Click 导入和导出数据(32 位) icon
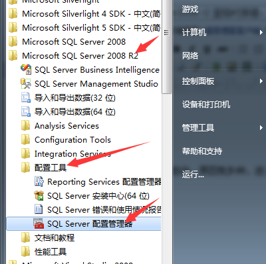Screen dimensions: 266x264 click(x=26, y=97)
